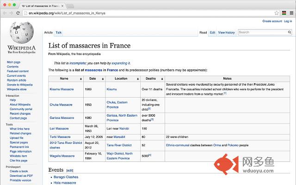Click Create a book link
Viewport: 296px width, 185px height.
(18, 171)
